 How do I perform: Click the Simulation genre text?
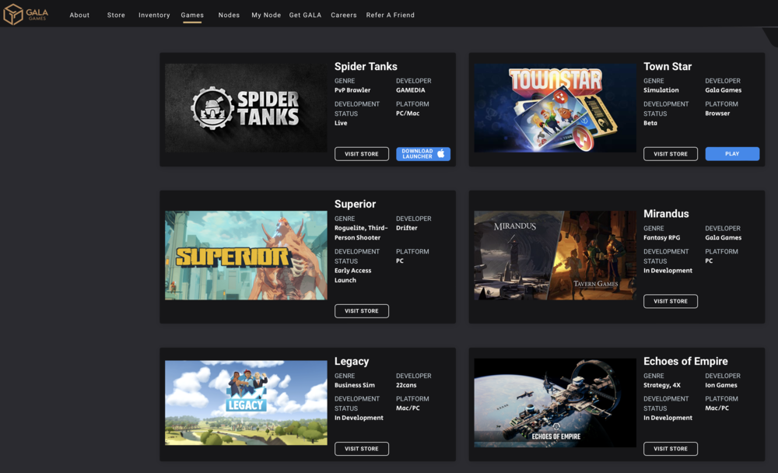[x=661, y=90]
